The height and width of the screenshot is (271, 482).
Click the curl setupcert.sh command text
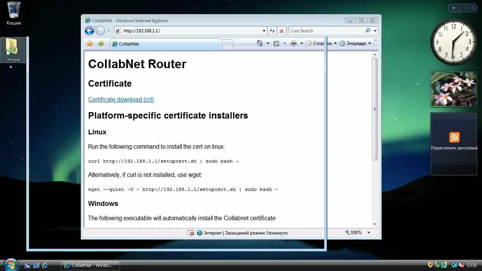pos(163,161)
